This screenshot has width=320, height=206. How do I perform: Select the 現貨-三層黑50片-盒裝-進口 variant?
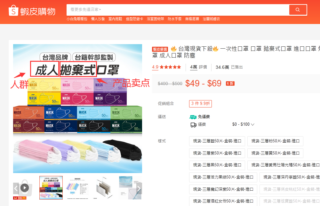[217, 165]
